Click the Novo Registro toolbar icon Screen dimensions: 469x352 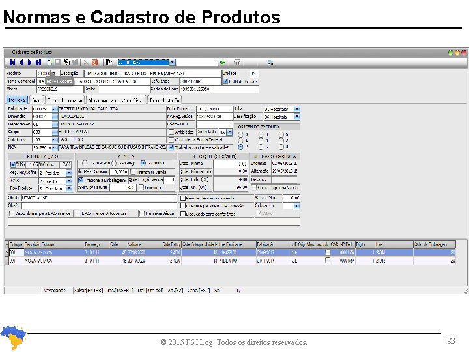point(50,63)
